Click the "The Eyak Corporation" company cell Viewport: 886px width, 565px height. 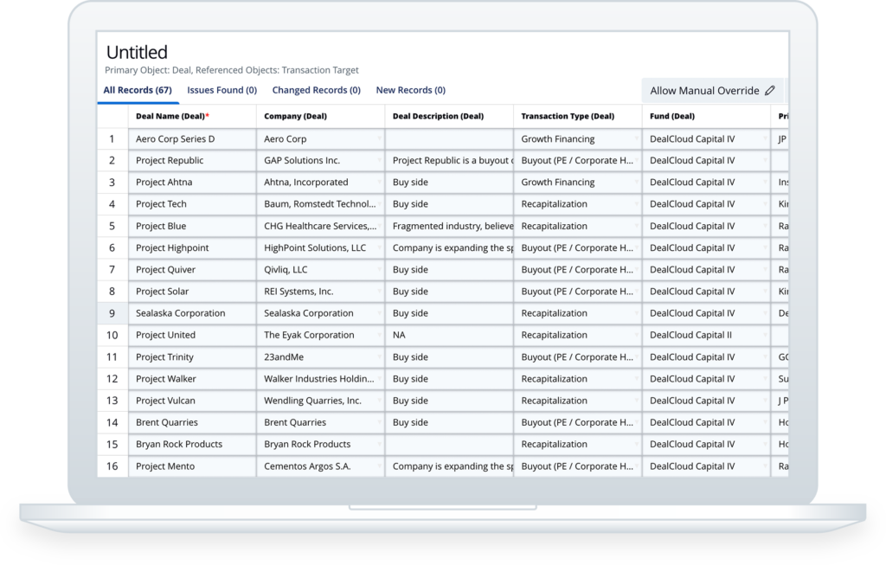click(x=321, y=335)
